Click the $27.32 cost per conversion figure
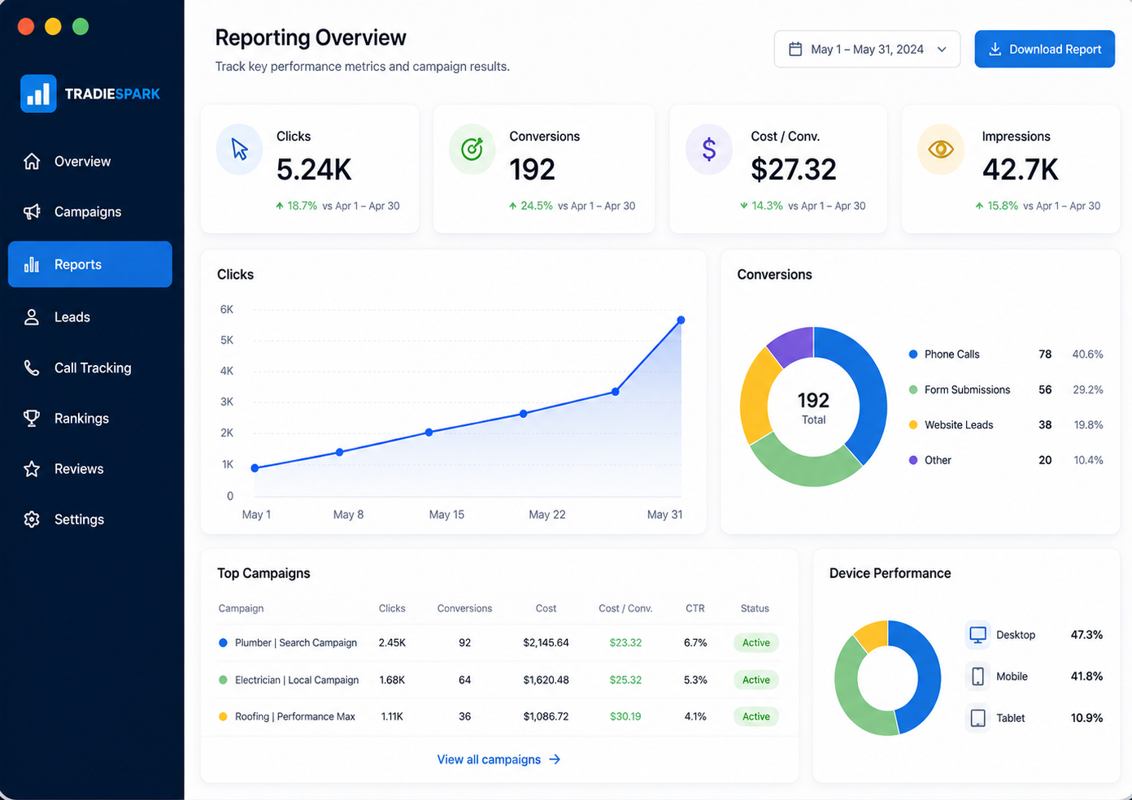Image resolution: width=1132 pixels, height=800 pixels. coord(794,169)
